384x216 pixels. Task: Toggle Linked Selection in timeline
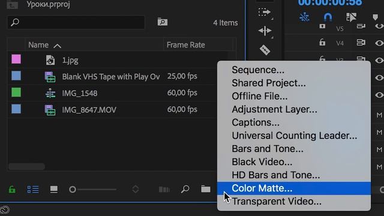pos(352,17)
